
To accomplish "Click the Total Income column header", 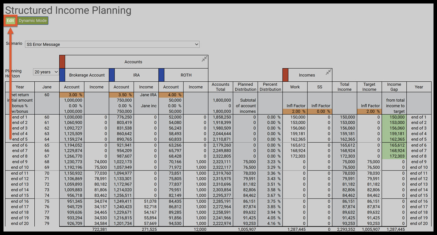I will [345, 87].
